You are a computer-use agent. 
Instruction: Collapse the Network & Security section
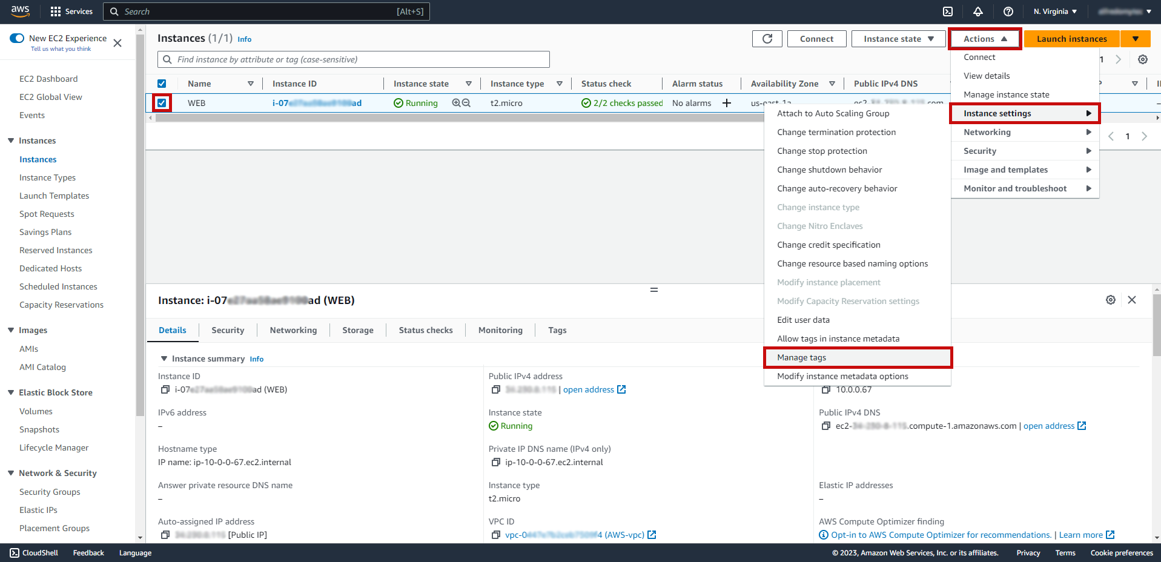tap(11, 473)
